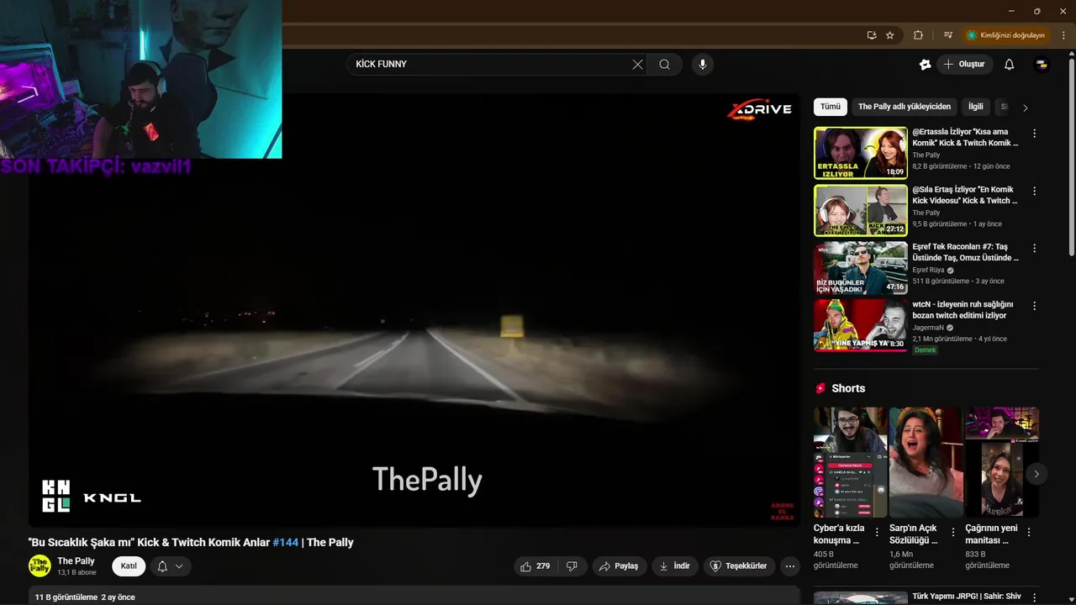The width and height of the screenshot is (1076, 605).
Task: Open the Sıla Ertaş İzliyor video thumbnail
Action: [x=861, y=210]
